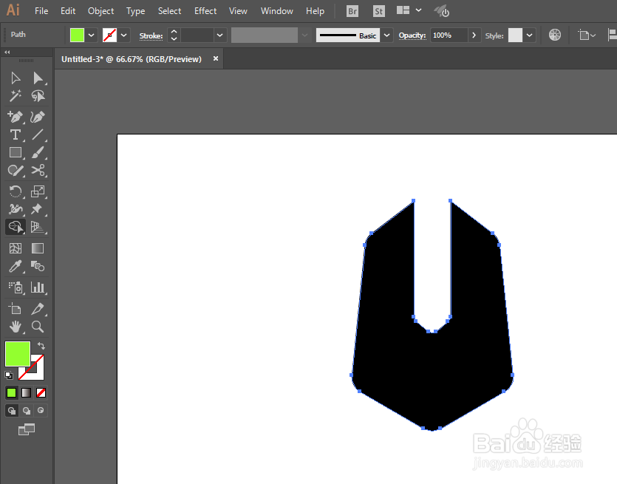
Task: Collapse the tools panel double arrows
Action: coord(7,52)
